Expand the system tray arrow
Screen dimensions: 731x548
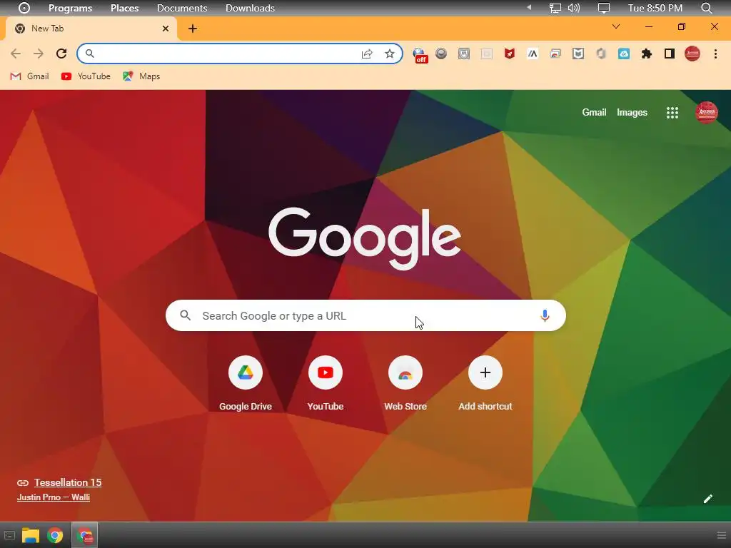[x=529, y=7]
